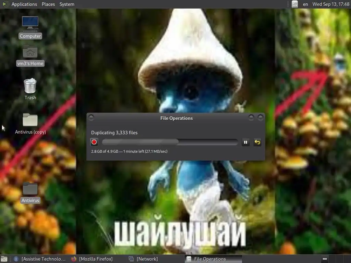Viewport: 351px width, 263px height.
Task: Open the Places menu
Action: (48, 4)
